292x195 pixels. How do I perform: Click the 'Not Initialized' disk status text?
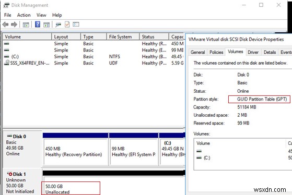(20, 191)
